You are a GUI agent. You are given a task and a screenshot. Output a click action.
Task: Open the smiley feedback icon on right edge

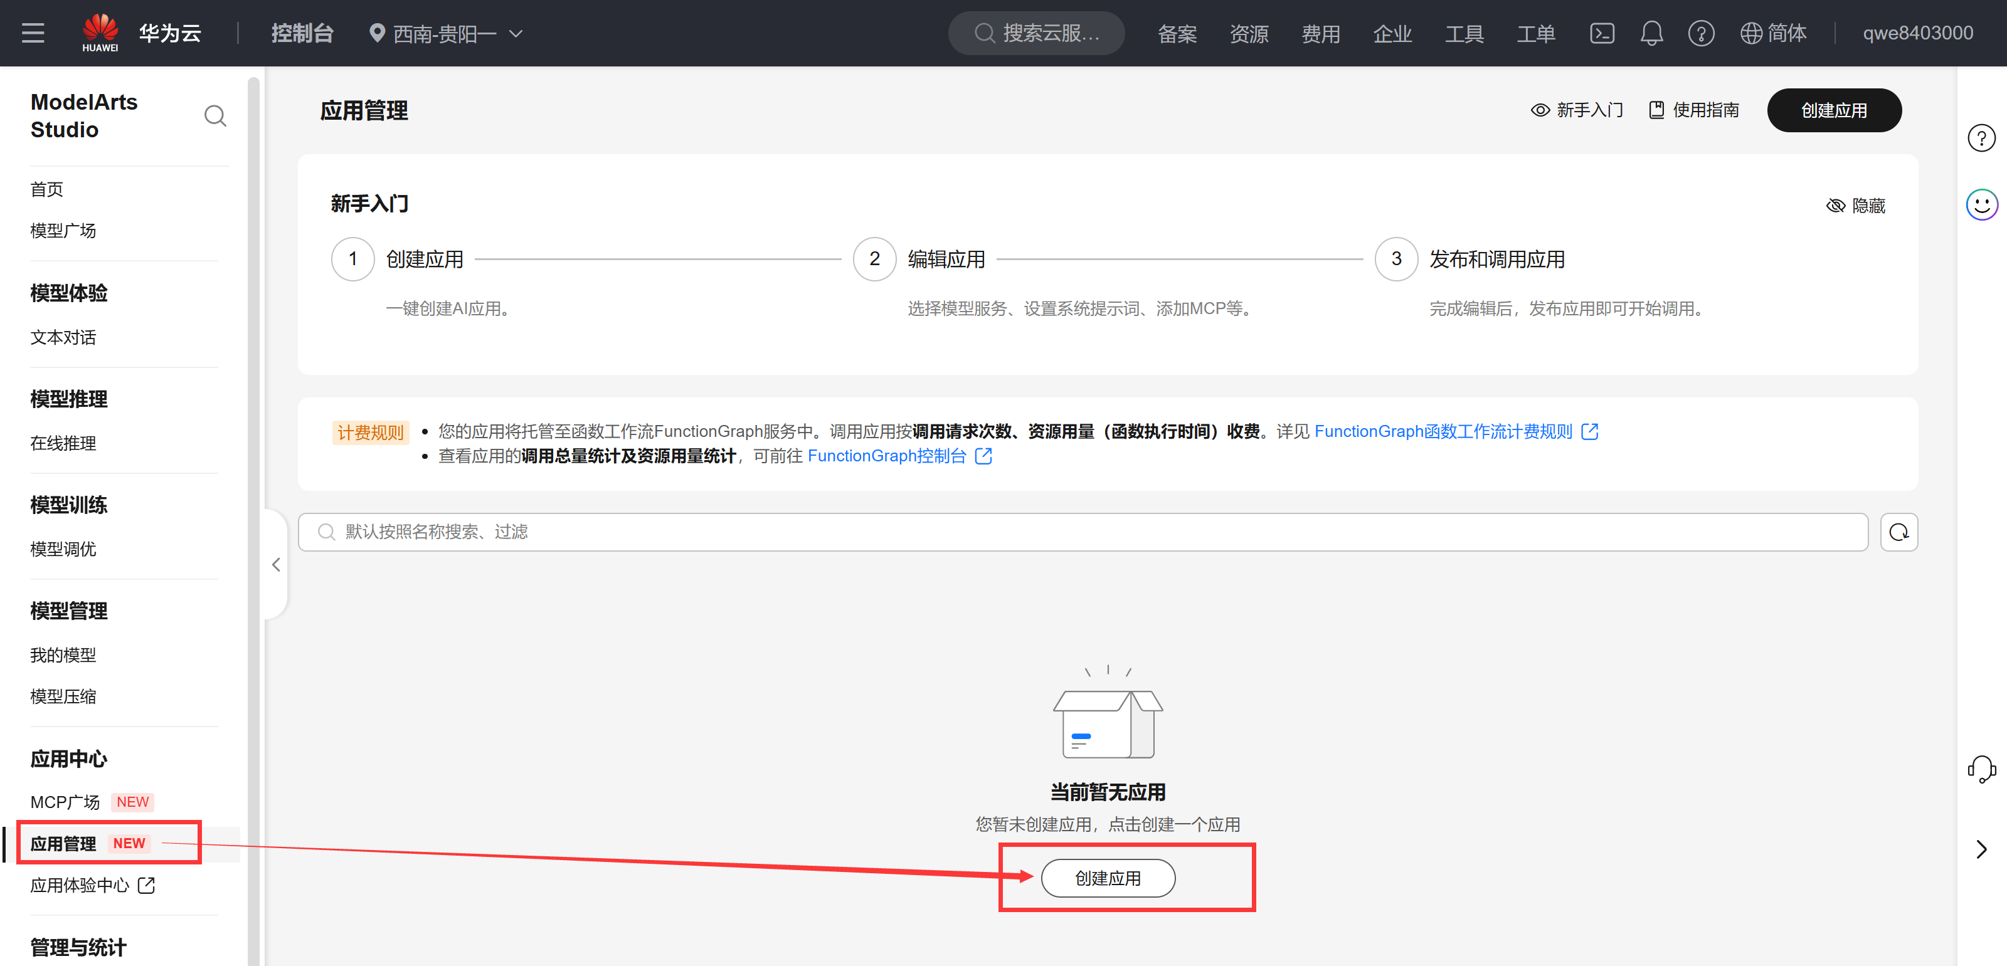coord(1981,205)
